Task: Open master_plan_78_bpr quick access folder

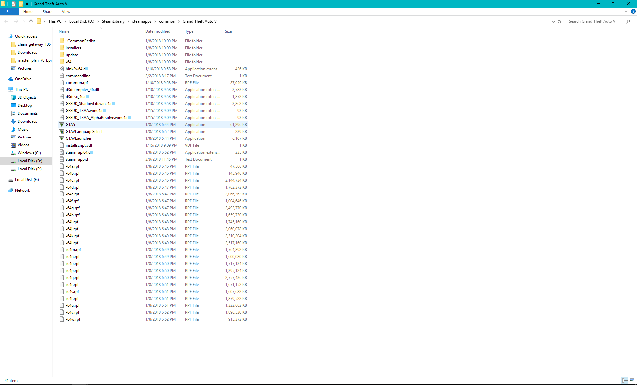Action: click(31, 60)
